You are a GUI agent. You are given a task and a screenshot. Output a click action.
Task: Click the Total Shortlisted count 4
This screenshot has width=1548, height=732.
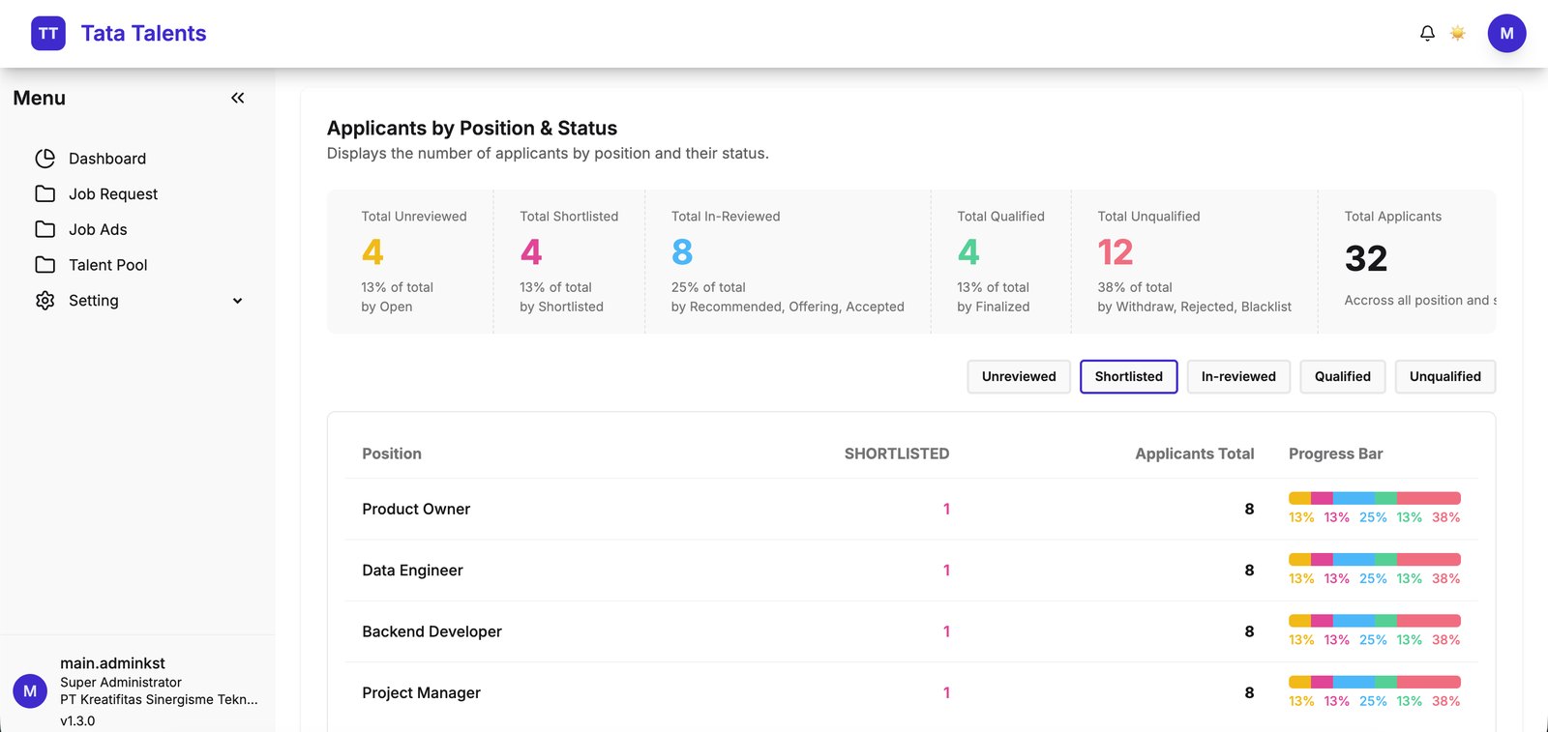531,251
